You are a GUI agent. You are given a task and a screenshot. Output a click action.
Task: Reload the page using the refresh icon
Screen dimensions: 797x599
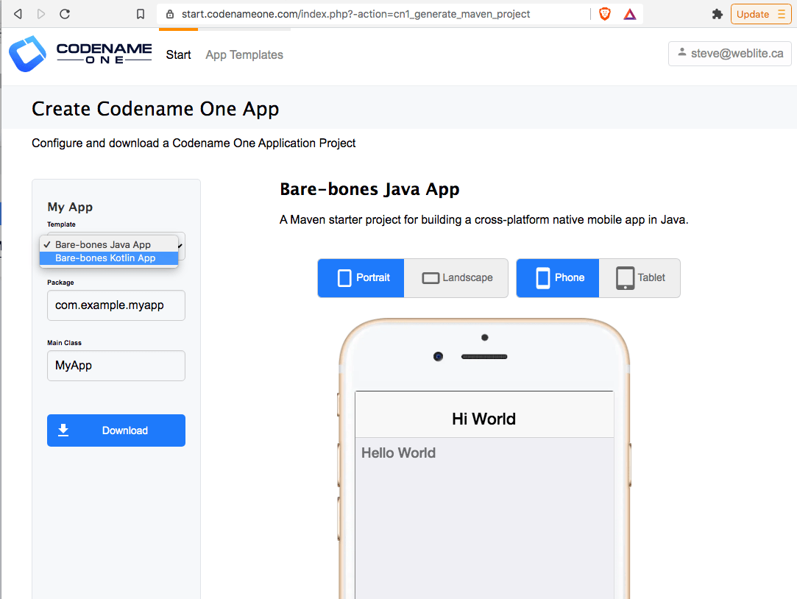[65, 13]
